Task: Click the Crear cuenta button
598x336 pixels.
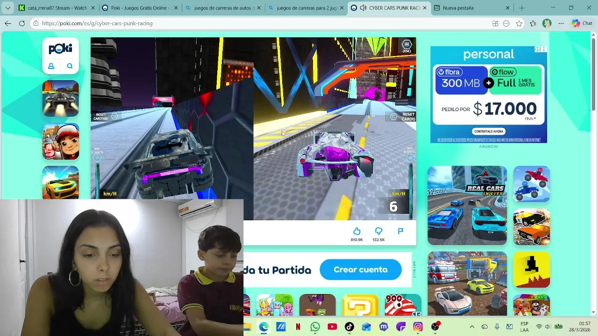Action: point(361,270)
